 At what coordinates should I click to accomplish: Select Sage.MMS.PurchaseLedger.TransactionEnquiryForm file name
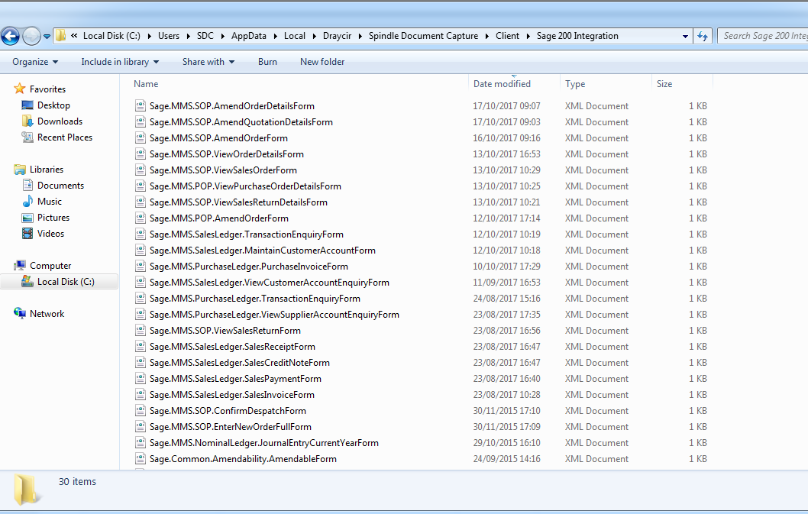(254, 298)
